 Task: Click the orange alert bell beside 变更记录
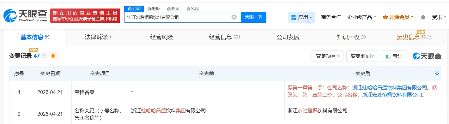tap(53, 56)
